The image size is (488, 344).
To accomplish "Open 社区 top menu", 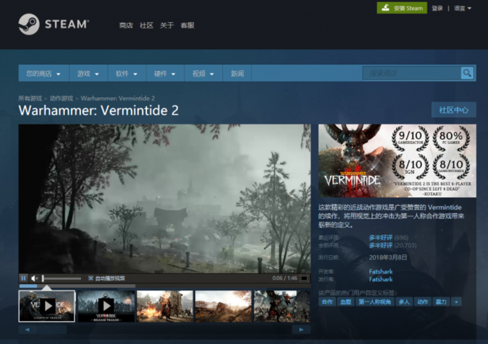I will pos(146,26).
